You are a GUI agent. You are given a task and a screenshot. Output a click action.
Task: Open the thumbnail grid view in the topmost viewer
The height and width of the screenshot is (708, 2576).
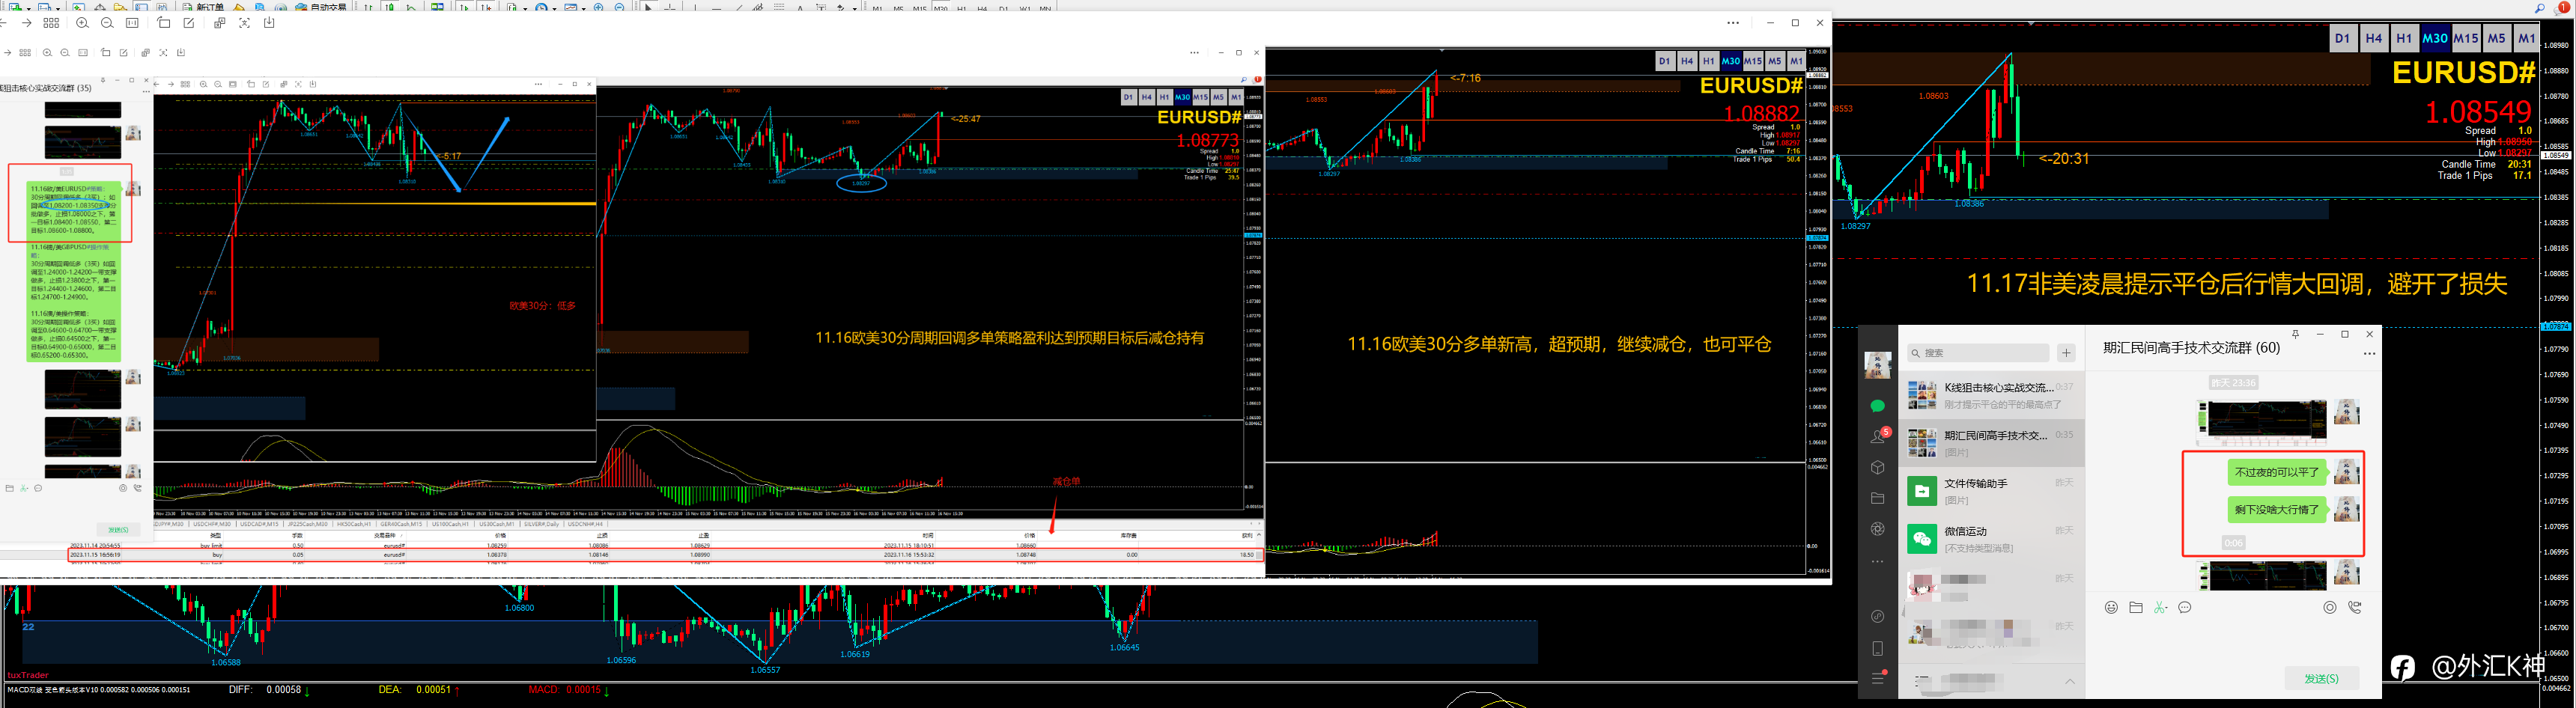click(51, 23)
